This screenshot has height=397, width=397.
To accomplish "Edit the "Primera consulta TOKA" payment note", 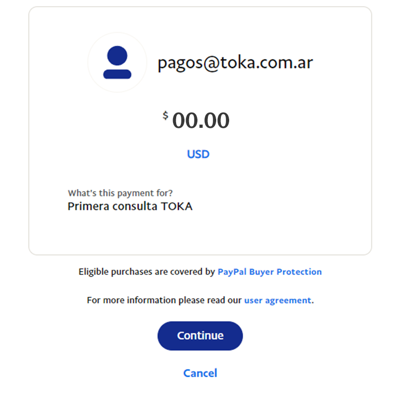I will tap(130, 206).
